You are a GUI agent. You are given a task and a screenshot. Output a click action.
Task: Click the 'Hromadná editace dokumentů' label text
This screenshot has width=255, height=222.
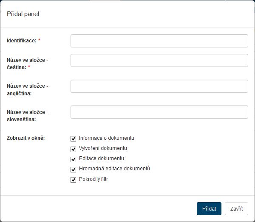(x=114, y=169)
